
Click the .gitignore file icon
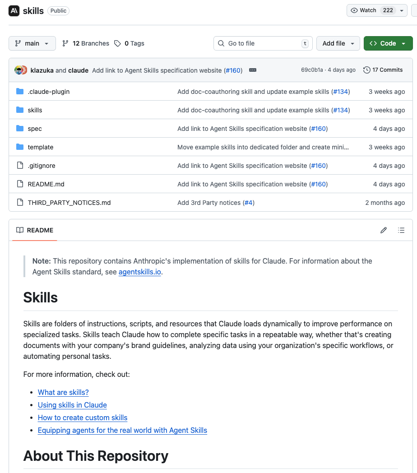pyautogui.click(x=20, y=165)
